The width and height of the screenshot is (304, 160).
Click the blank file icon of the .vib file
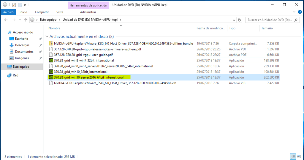(x=51, y=83)
